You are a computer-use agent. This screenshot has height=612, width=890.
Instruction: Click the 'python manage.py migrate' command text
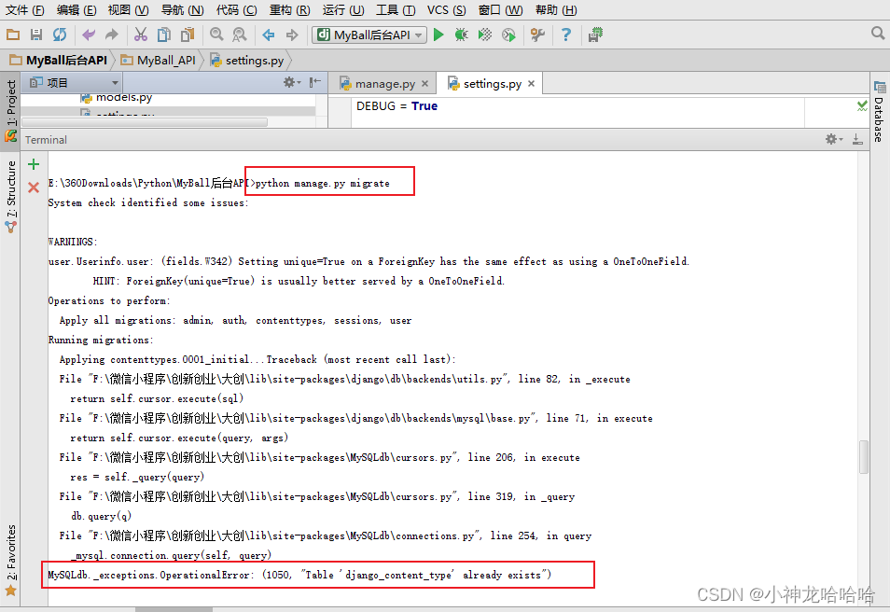coord(323,183)
